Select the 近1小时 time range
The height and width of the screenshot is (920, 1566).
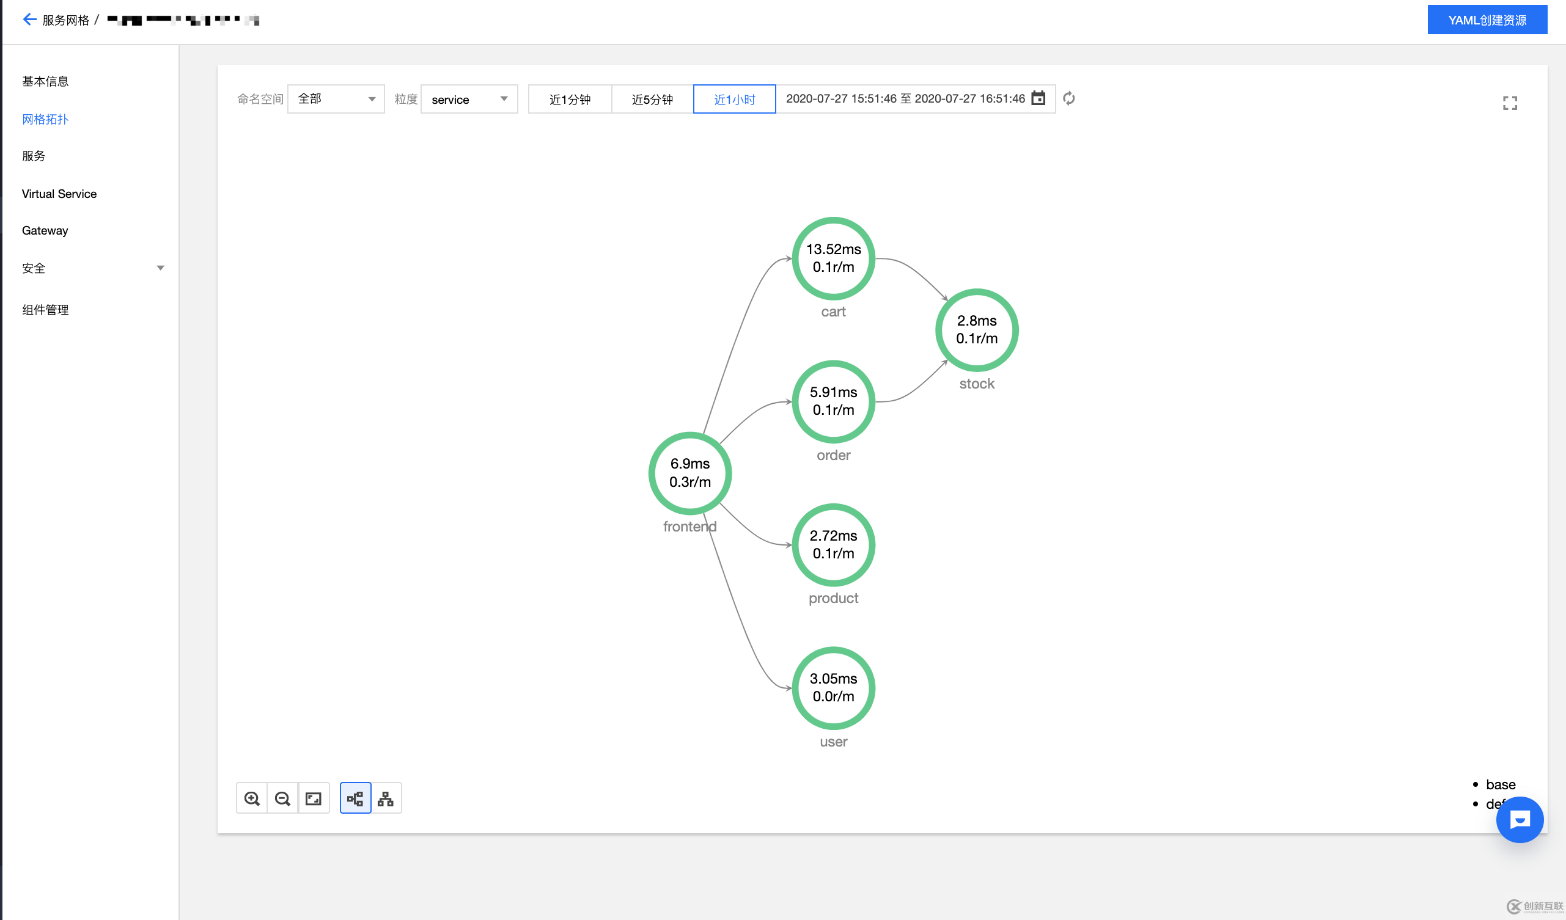click(x=734, y=99)
